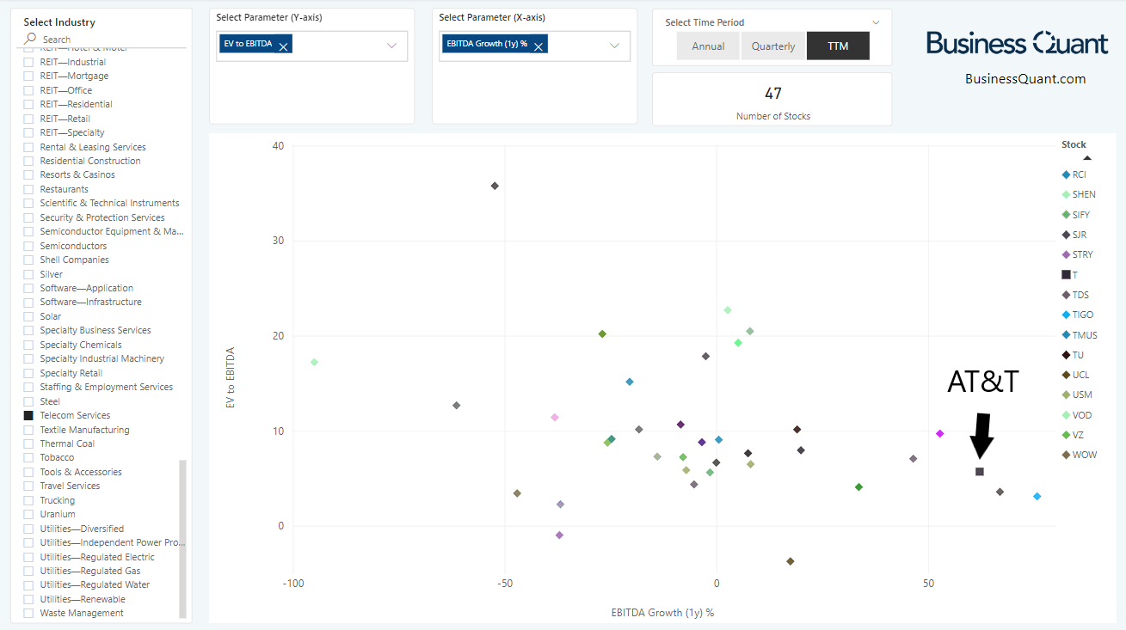Click the search magnifier icon in Select Industry

[31, 39]
